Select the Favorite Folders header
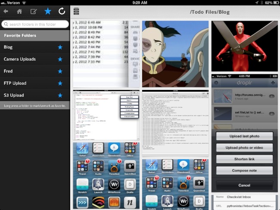280x210 pixels. tap(35, 36)
